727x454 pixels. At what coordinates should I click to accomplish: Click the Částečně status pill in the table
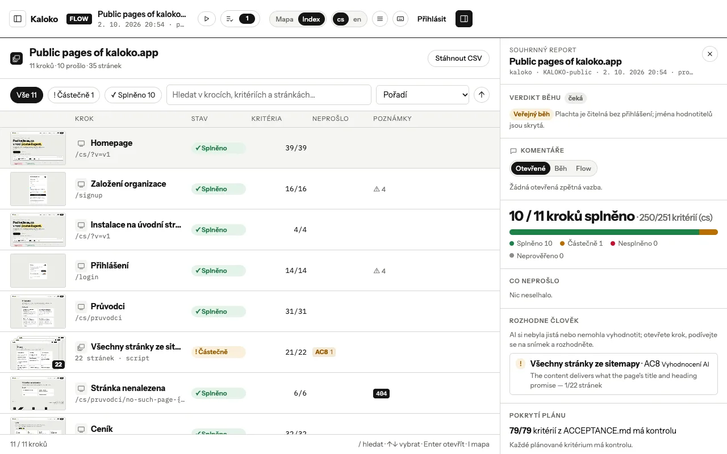coord(218,352)
